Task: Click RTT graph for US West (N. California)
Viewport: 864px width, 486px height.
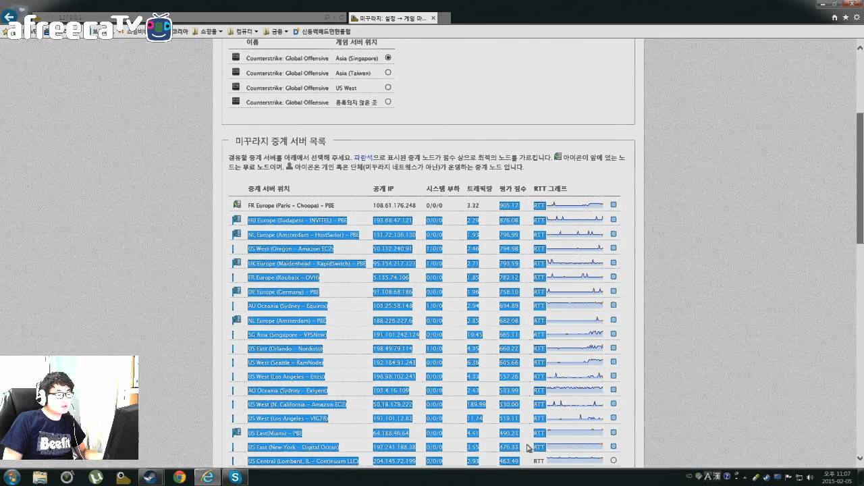Action: 575,404
